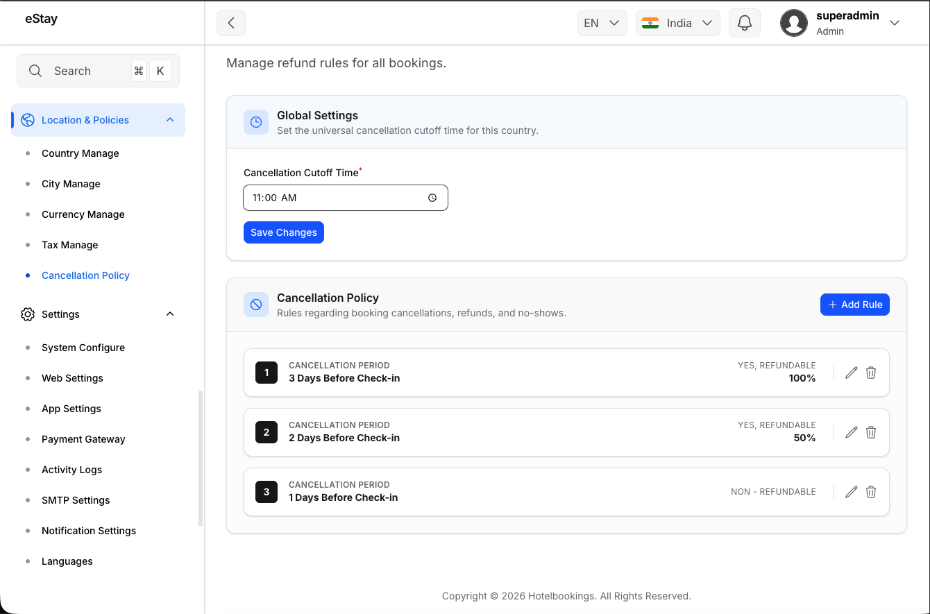The image size is (930, 614).
Task: Click the ⌘ key shortcut badge
Action: click(139, 71)
